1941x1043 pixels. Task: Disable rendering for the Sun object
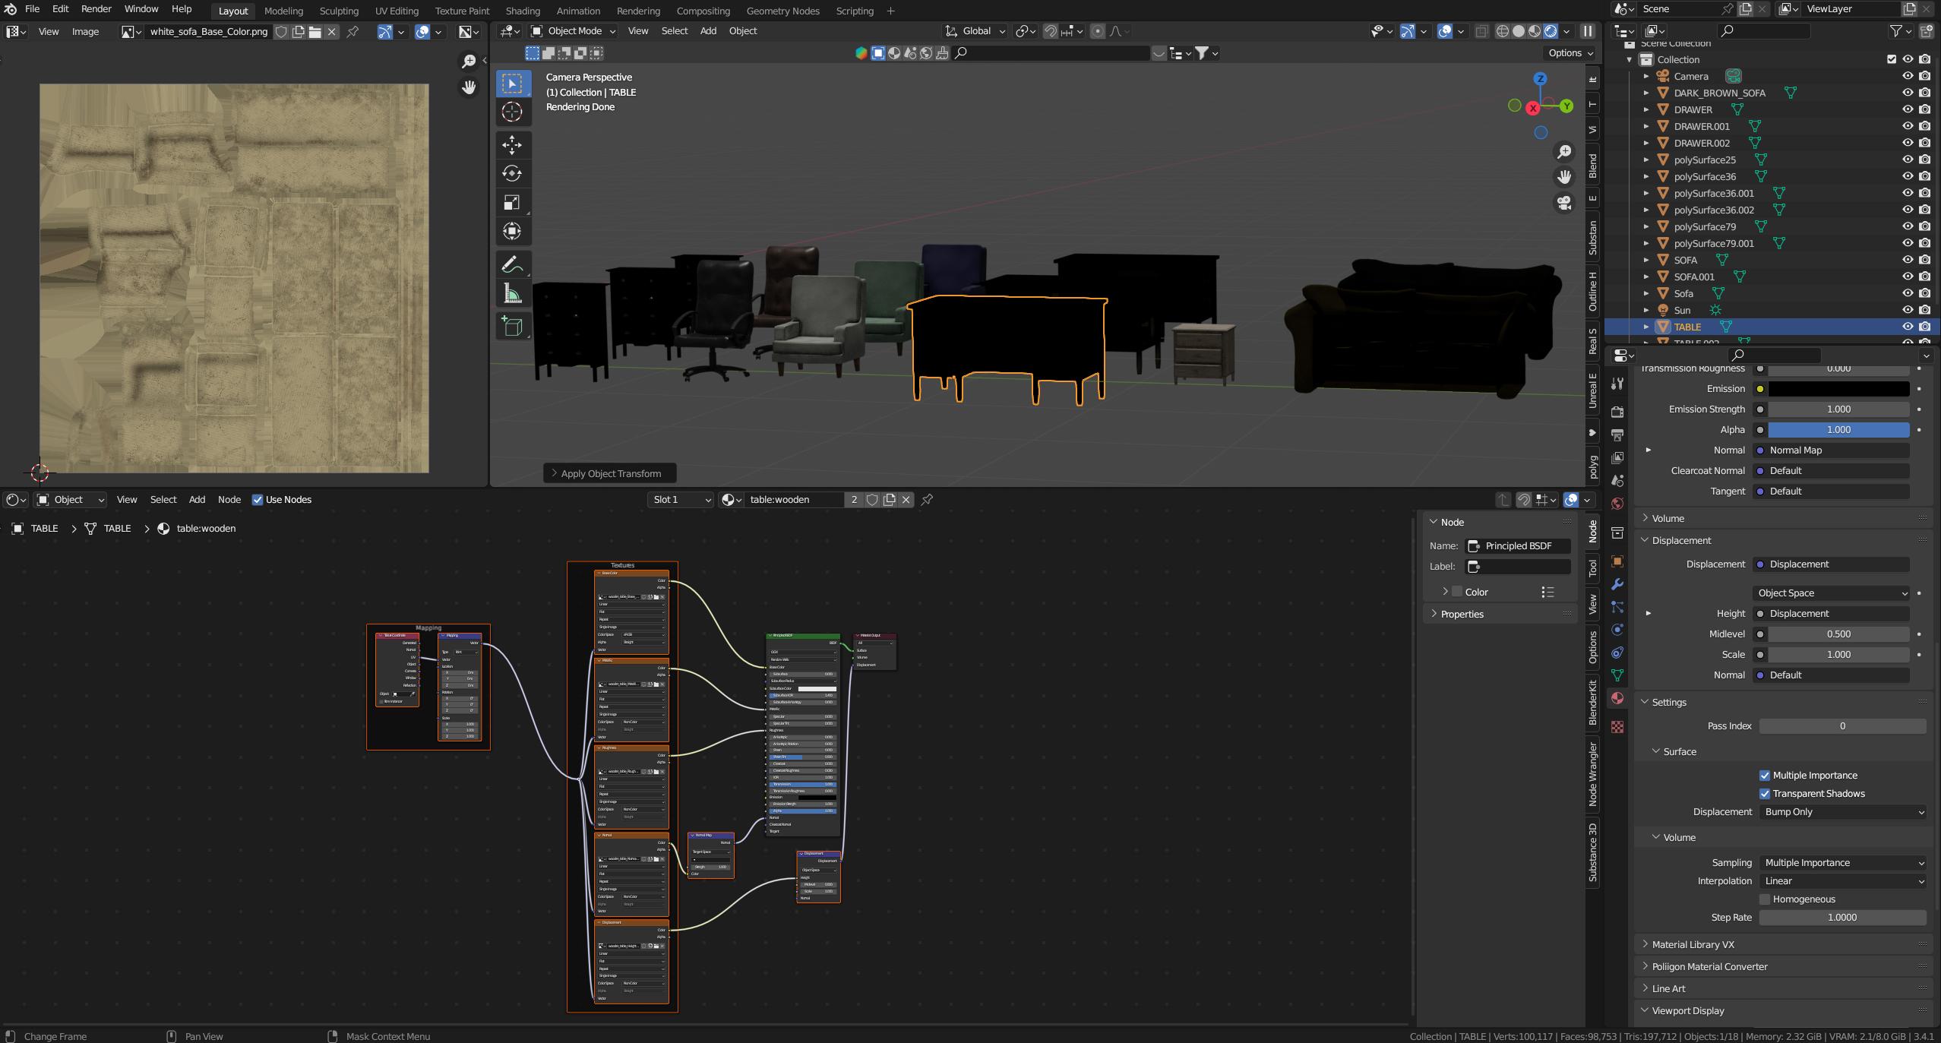1925,310
